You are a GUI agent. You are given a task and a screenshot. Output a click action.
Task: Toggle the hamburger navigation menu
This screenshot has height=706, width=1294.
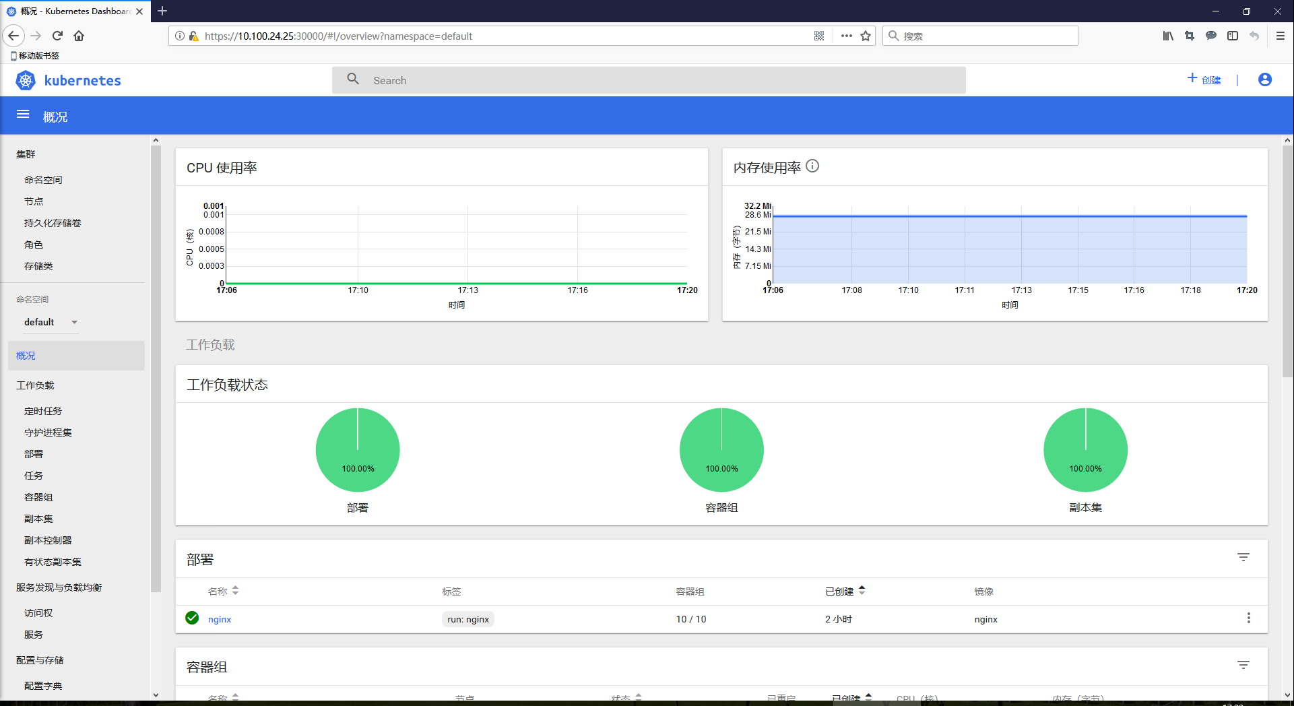click(23, 115)
